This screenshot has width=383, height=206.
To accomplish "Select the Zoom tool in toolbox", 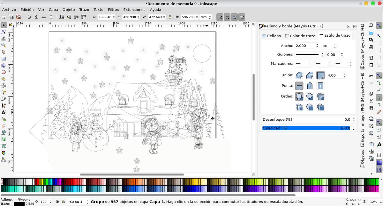I will (x=4, y=45).
